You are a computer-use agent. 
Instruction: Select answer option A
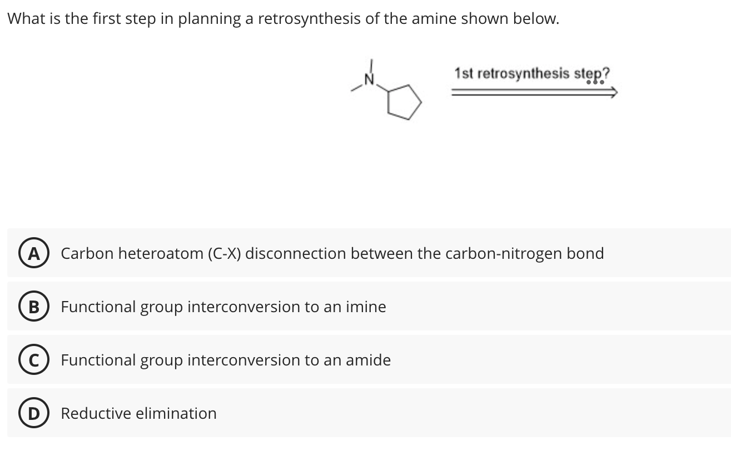367,253
